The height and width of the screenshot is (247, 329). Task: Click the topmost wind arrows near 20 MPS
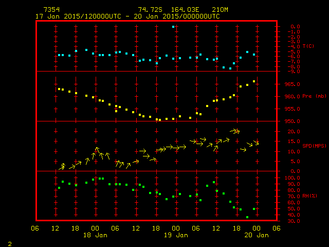235,131
